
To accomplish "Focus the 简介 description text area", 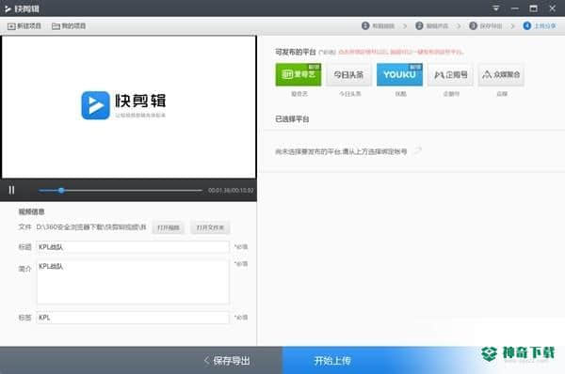I will click(x=133, y=282).
